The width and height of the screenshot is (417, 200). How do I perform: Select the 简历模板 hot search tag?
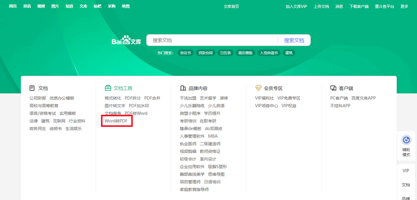(x=246, y=53)
